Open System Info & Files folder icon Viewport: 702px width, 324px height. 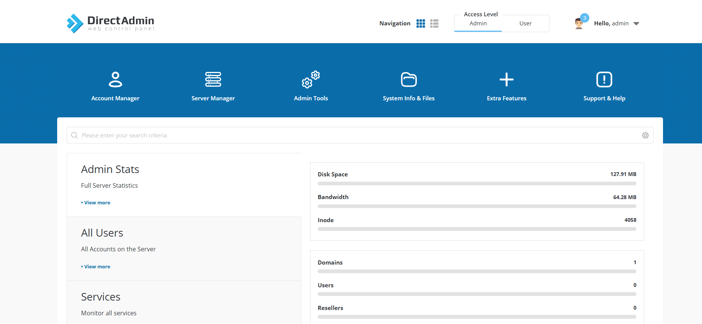(409, 79)
